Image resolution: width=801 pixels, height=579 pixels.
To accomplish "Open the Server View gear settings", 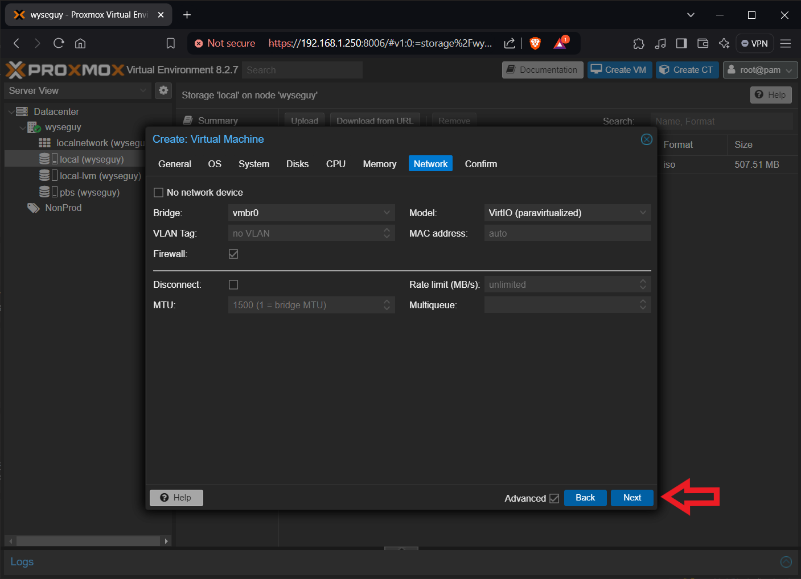I will [x=163, y=90].
